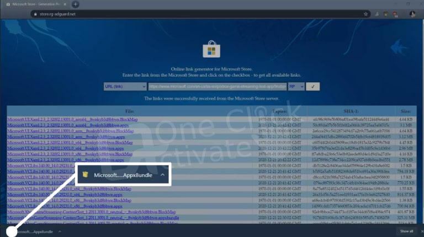This screenshot has height=237, width=424.
Task: Download UI.Xaml x86 appx file link
Action: tap(66, 160)
